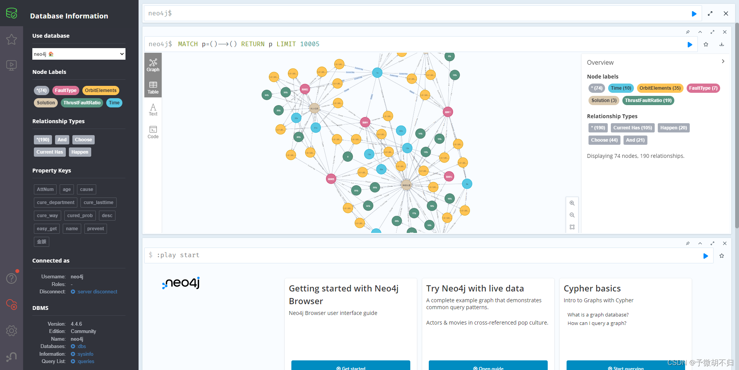Open the :dbs link
This screenshot has width=739, height=370.
coord(79,347)
